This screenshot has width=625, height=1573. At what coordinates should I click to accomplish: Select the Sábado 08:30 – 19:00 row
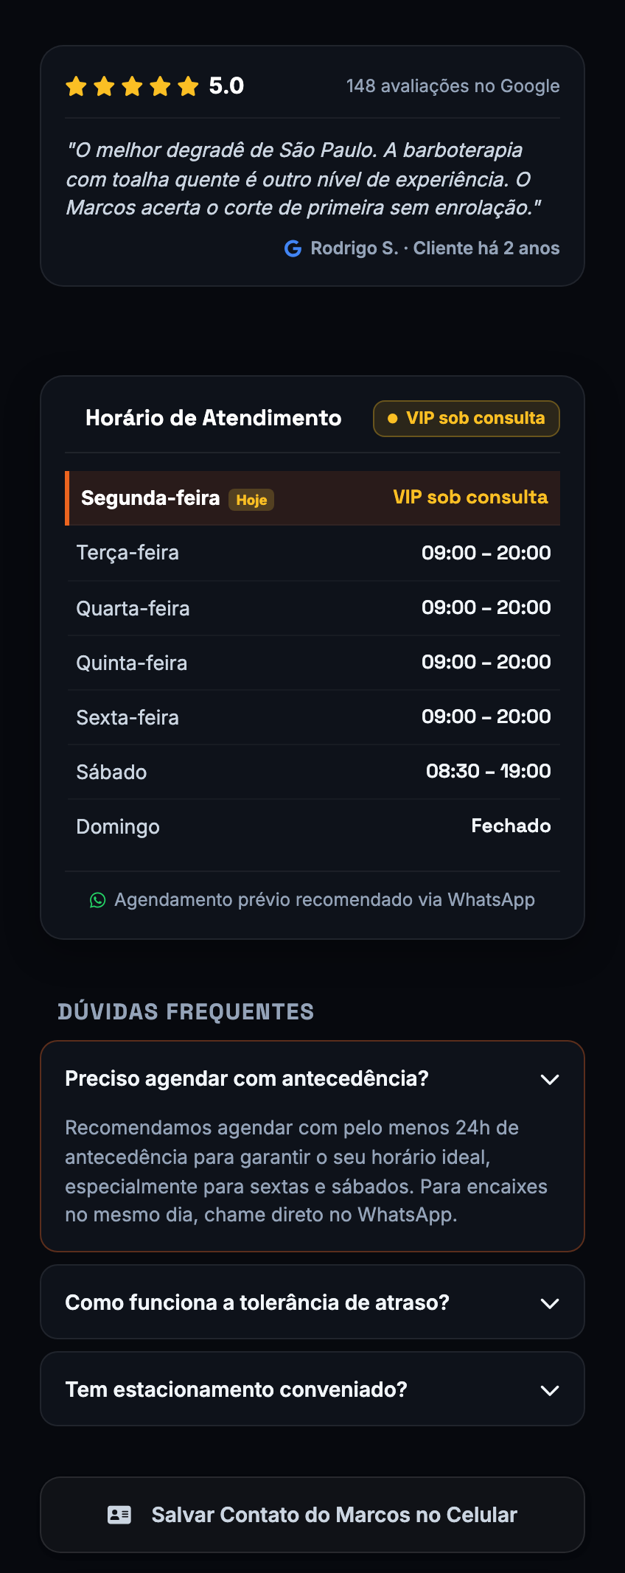[x=312, y=772]
